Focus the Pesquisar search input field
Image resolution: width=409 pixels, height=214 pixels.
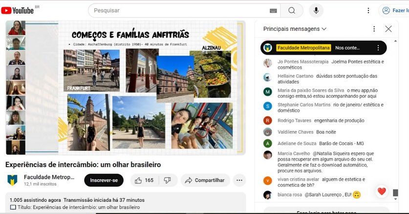(x=180, y=10)
